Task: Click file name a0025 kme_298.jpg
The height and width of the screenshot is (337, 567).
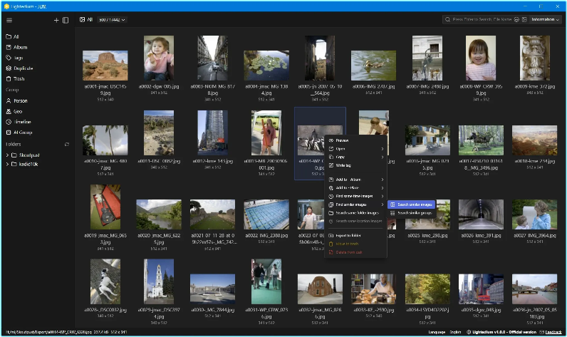Action: pos(427,235)
